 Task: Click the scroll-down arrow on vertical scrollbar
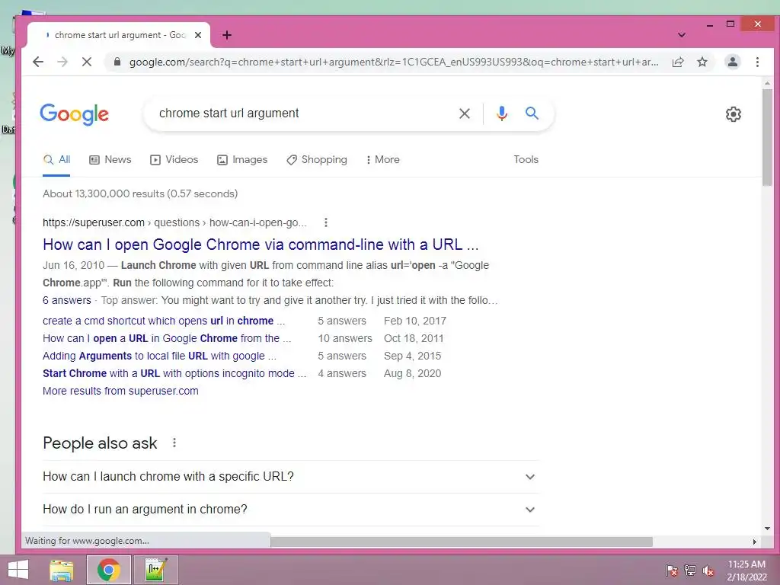tap(767, 529)
